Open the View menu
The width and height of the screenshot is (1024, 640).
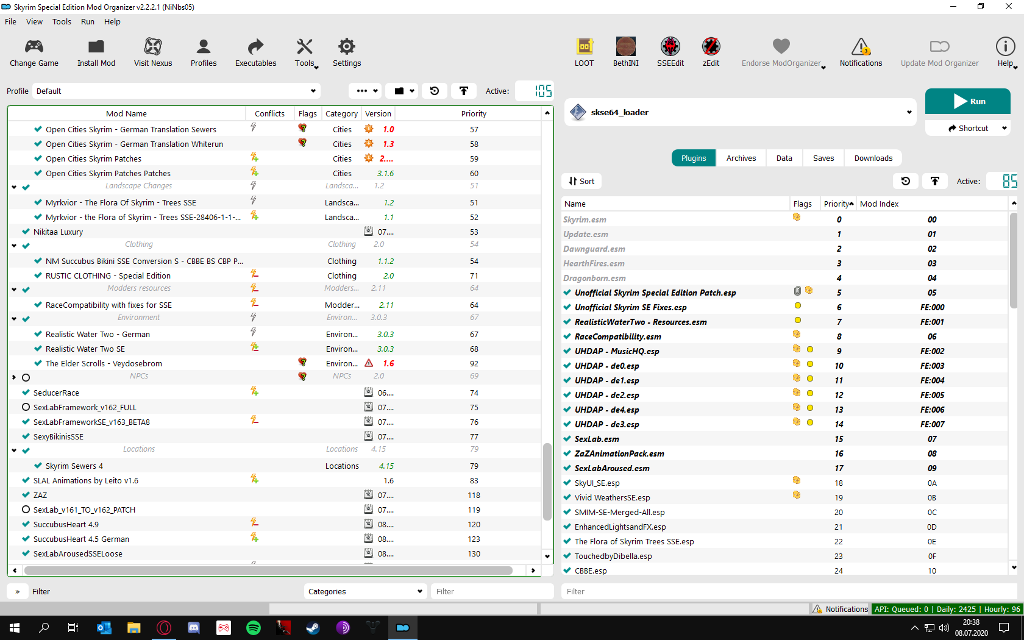click(x=34, y=21)
